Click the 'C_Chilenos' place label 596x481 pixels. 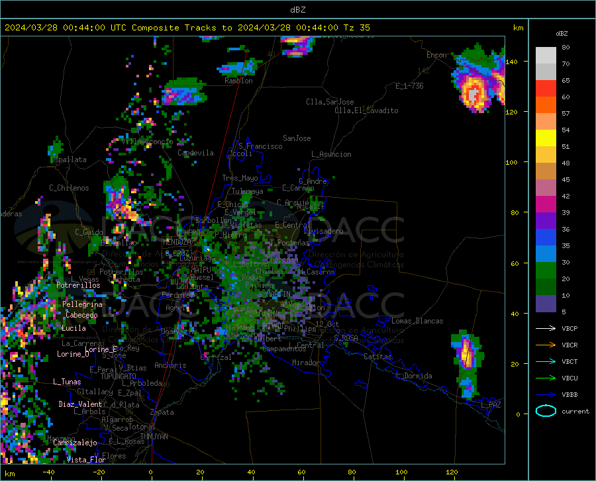coord(69,188)
